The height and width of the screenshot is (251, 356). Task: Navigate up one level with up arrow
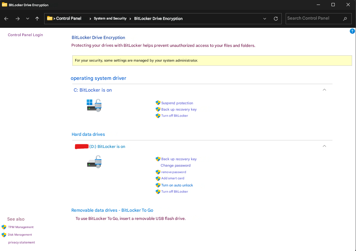point(37,19)
